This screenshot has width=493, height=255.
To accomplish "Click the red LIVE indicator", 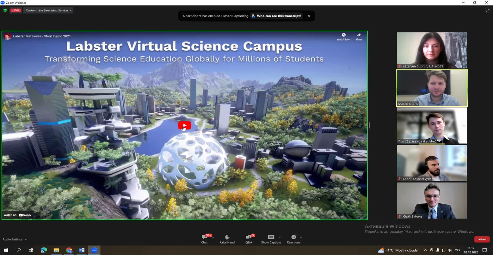I will click(x=15, y=10).
